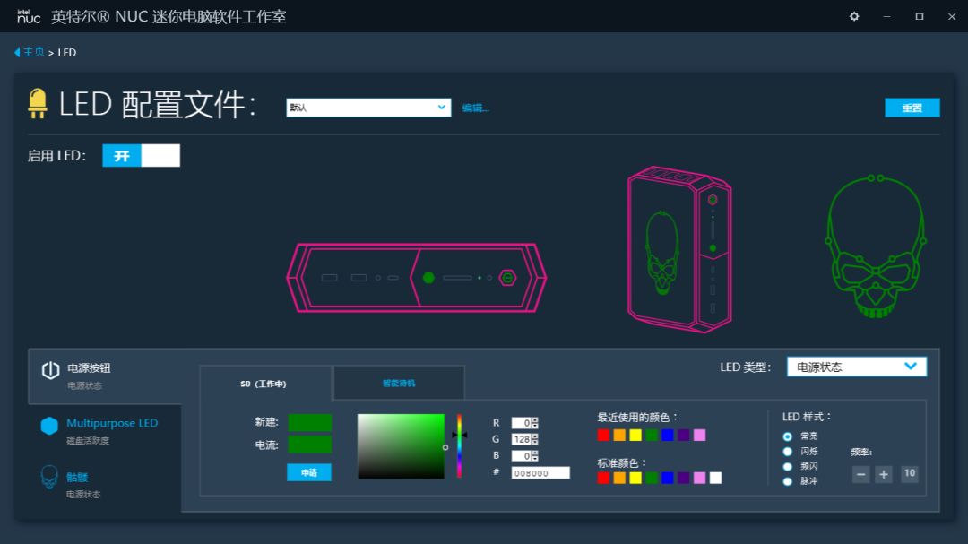The image size is (968, 544).
Task: Pick blue from 最近使用的颜色
Action: tap(668, 436)
